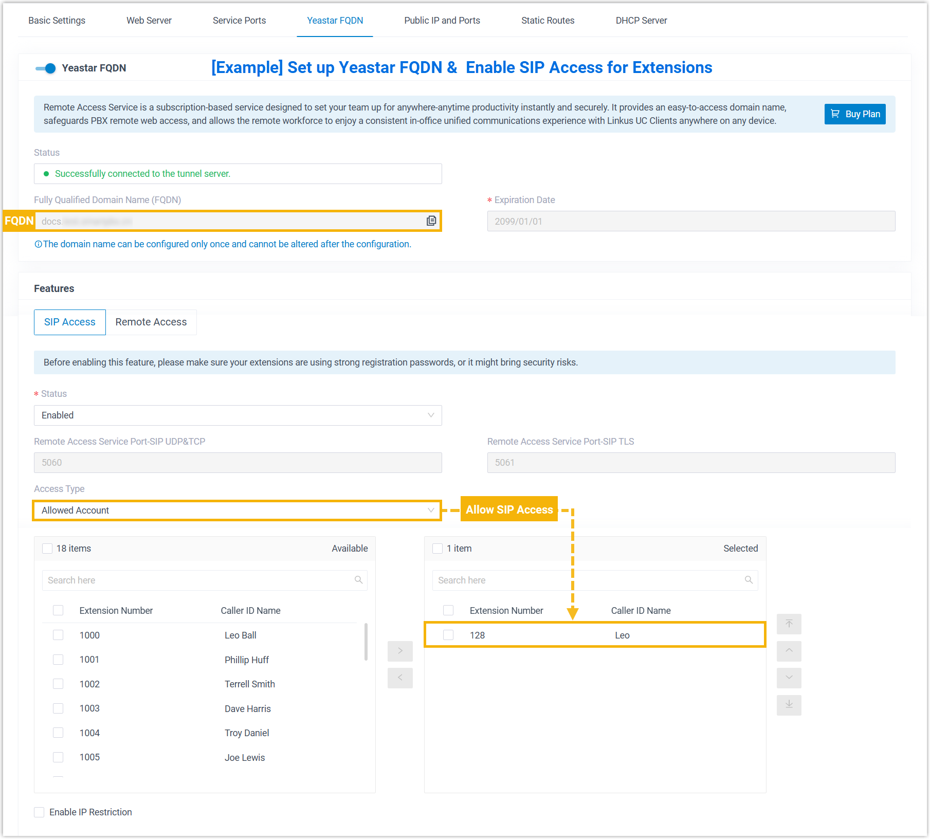Expand the Access Type dropdown
Screen dimensions: 930x839
tap(238, 510)
